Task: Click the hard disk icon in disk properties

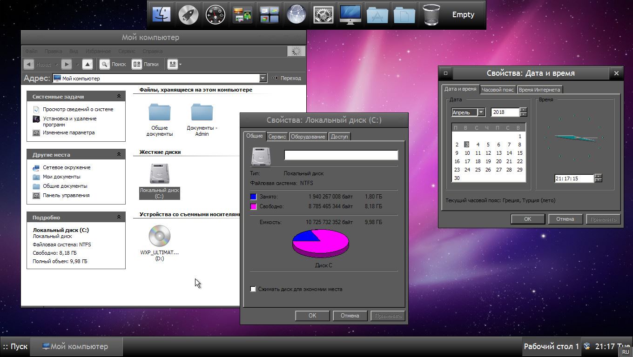Action: tap(261, 156)
